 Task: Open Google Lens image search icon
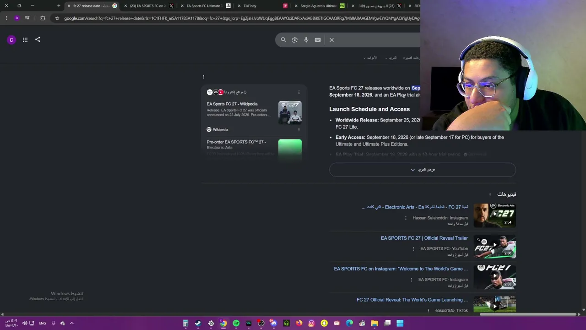(x=295, y=40)
